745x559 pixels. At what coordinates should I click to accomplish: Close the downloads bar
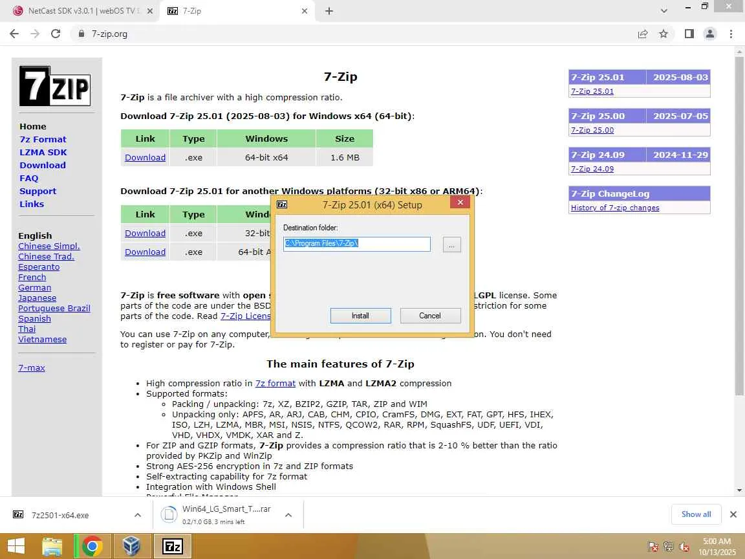733,514
